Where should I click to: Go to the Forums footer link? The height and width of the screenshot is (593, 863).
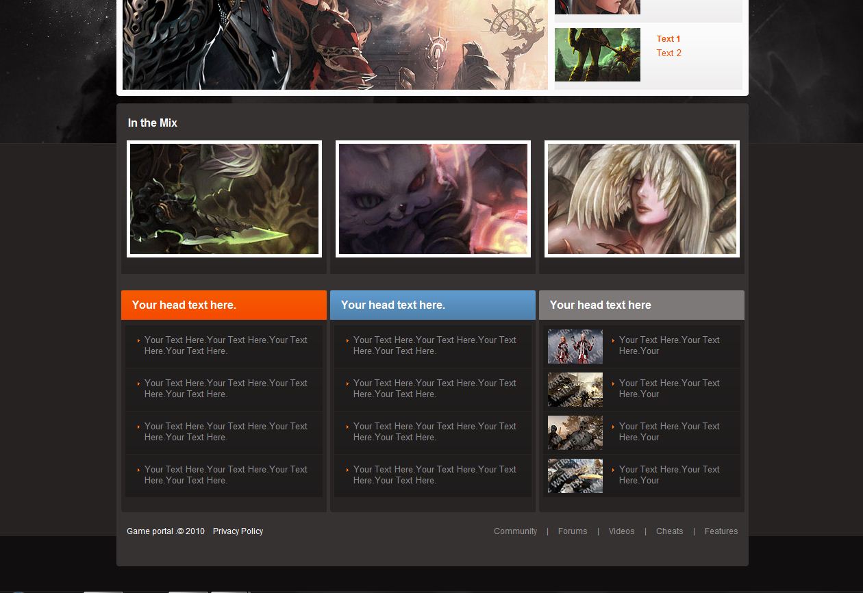click(x=573, y=531)
